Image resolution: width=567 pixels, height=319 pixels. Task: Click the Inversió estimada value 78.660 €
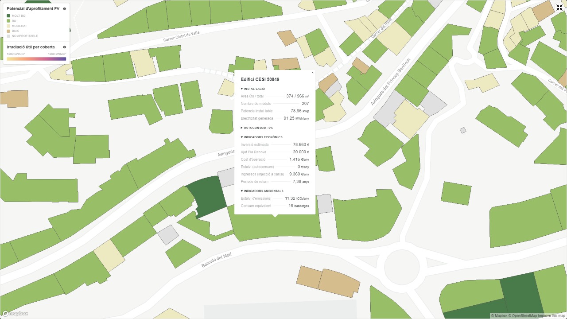[301, 144]
